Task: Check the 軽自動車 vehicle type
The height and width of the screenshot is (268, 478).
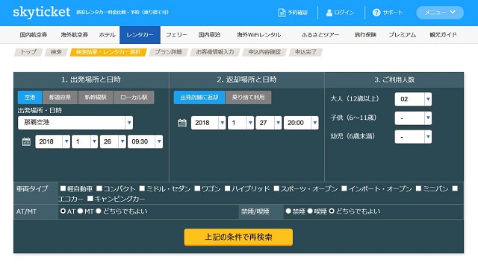Action: pos(63,188)
